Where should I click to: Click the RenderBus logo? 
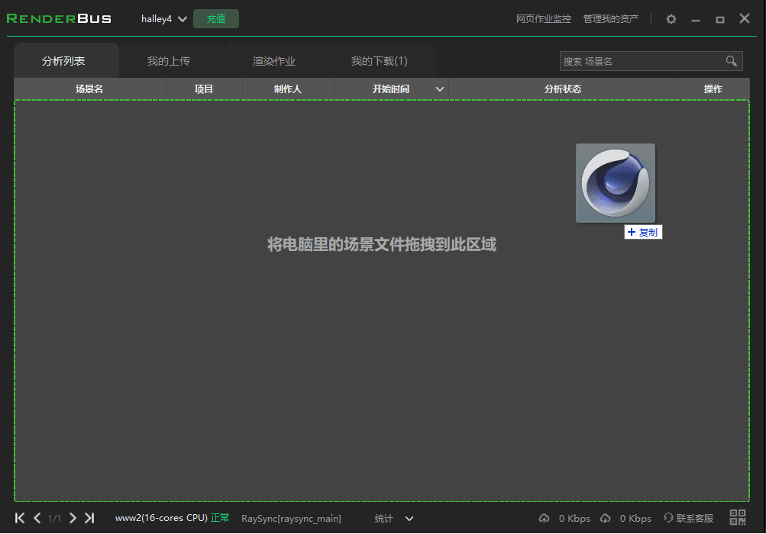point(59,19)
